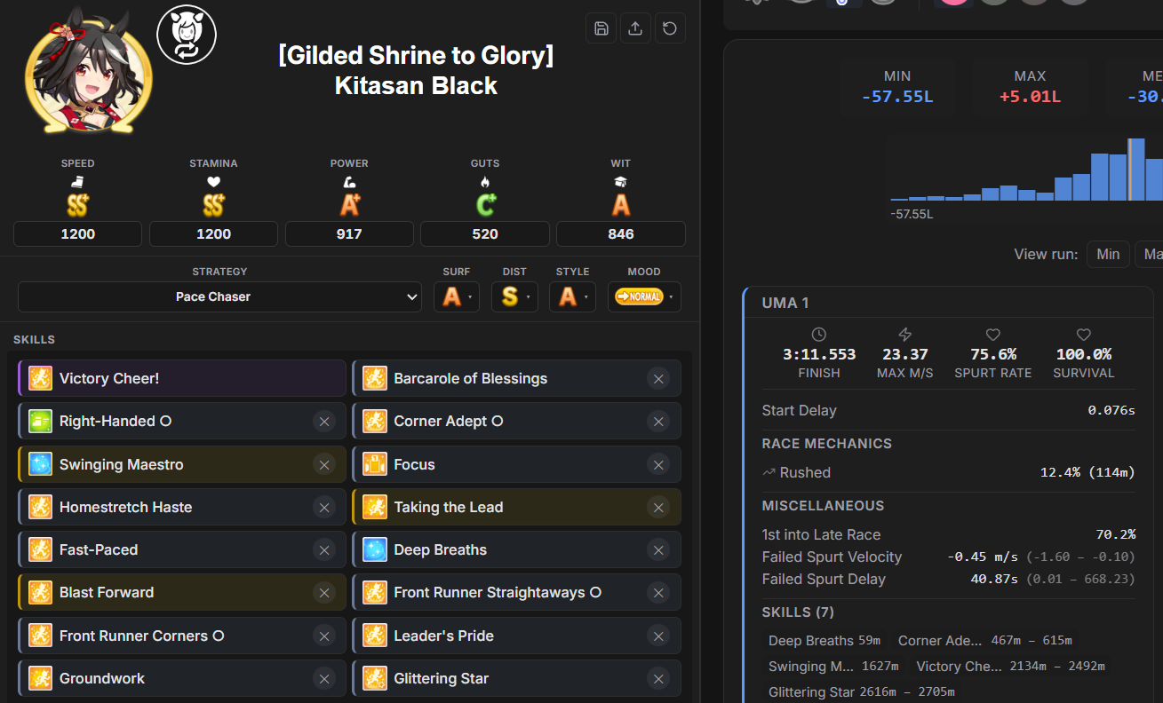Screen dimensions: 1163x703
Task: Edit the Speed value field
Action: click(x=78, y=233)
